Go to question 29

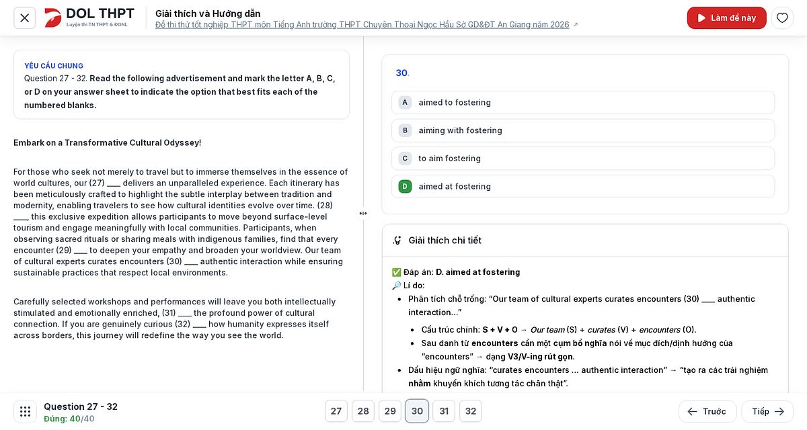click(390, 411)
